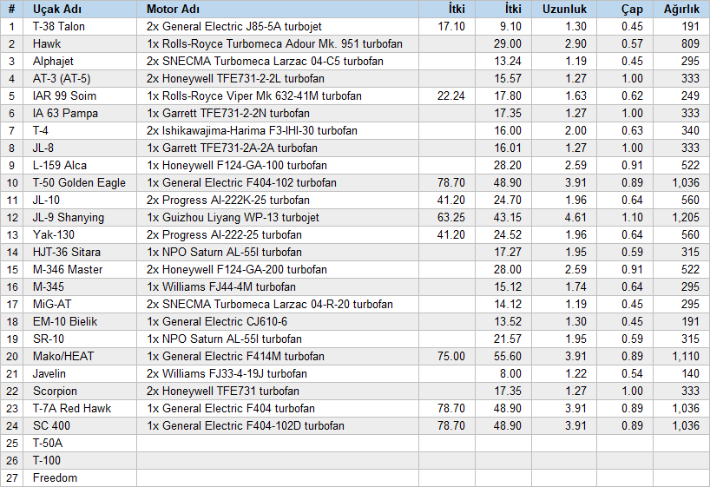Select the 'T-50A' cell
The image size is (710, 487).
pyautogui.click(x=80, y=444)
